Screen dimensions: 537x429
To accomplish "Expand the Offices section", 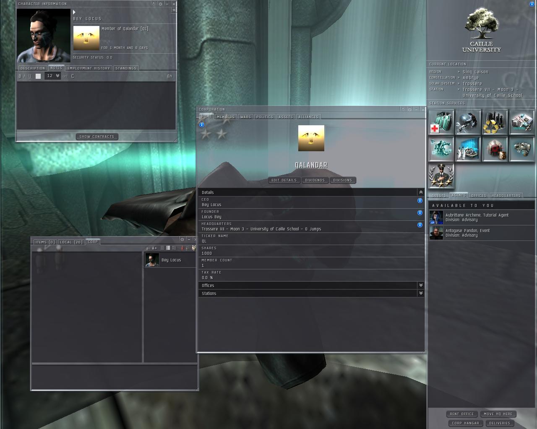I will click(x=421, y=285).
